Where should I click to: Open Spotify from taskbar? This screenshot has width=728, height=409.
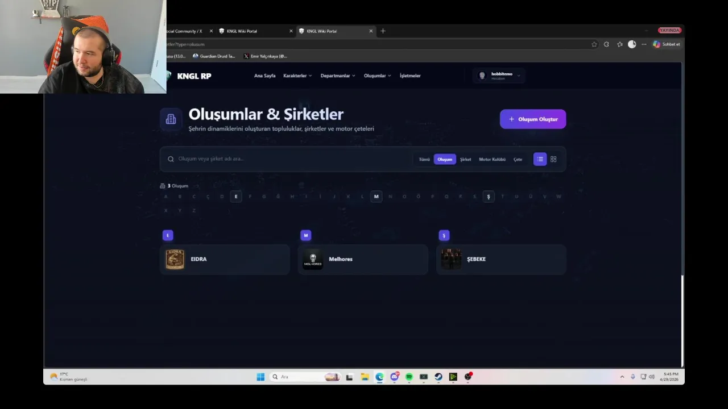click(x=409, y=377)
